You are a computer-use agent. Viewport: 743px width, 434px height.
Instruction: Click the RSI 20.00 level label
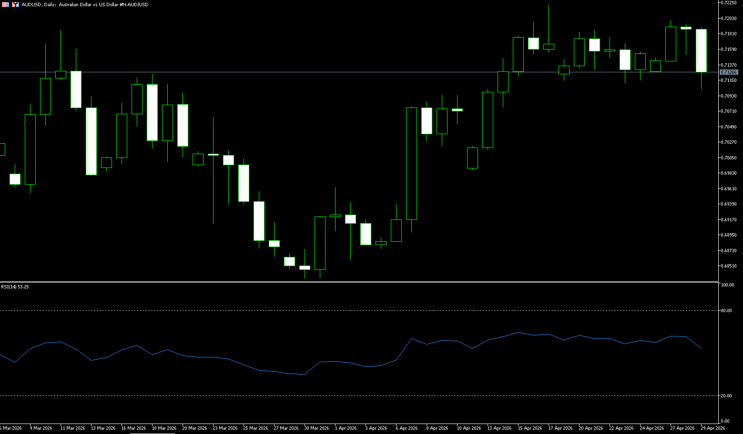727,396
